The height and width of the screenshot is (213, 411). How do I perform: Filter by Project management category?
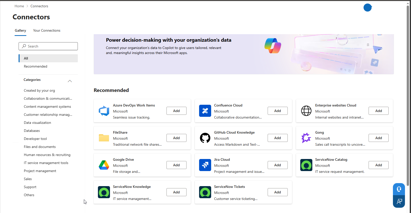click(40, 171)
